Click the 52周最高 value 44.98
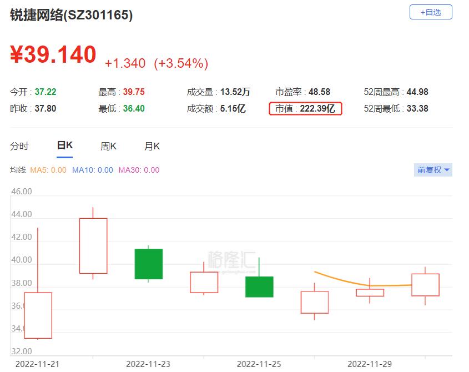 pyautogui.click(x=417, y=92)
